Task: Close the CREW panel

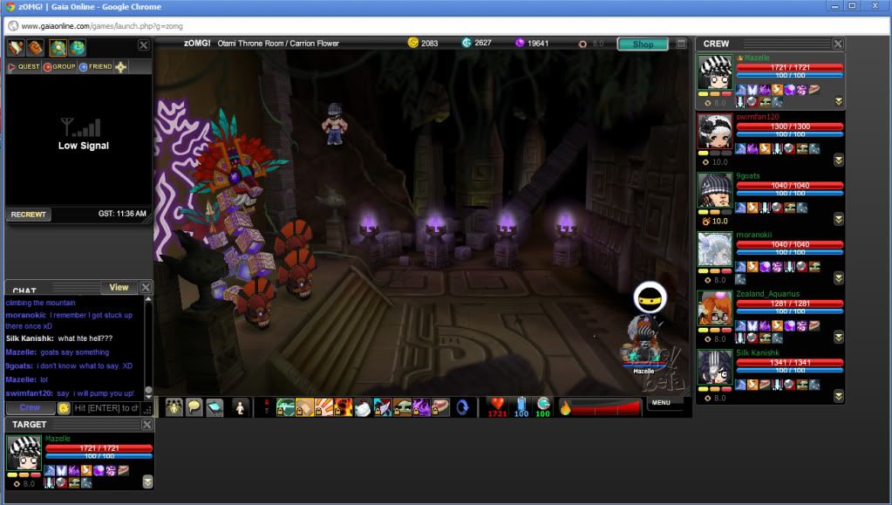Action: tap(838, 44)
